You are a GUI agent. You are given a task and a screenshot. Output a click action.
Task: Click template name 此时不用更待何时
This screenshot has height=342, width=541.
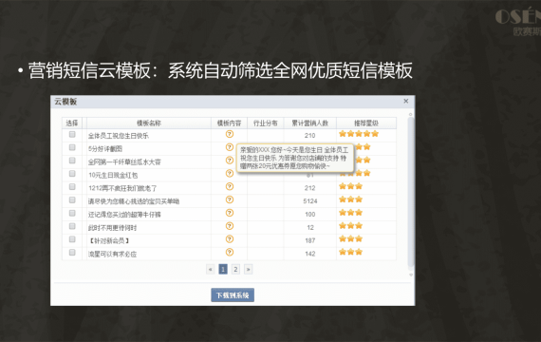coord(113,228)
